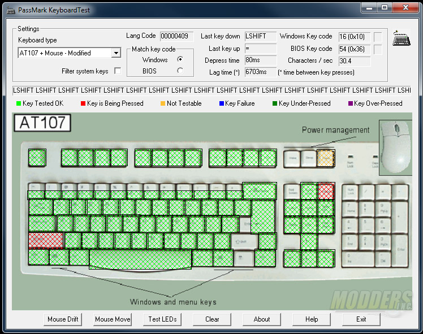
Task: Clear the tested keys
Action: 212,319
